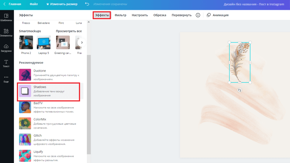Select the Shadows effect
Screen dimensions: 290x163
coord(49,91)
